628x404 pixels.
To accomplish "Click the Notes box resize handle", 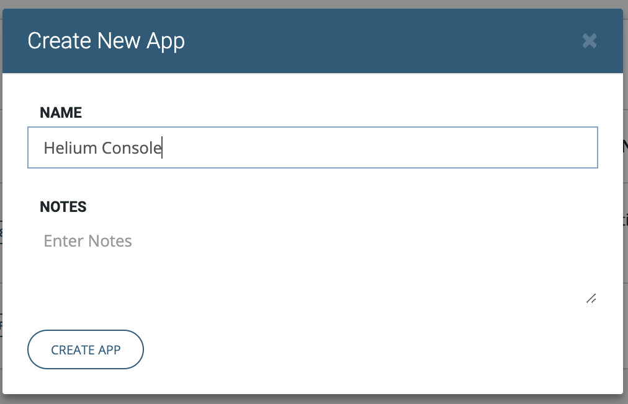I will pyautogui.click(x=591, y=298).
